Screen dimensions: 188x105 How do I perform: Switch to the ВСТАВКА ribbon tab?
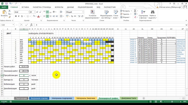tap(25, 7)
